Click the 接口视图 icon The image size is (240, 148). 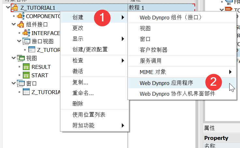click(27, 41)
